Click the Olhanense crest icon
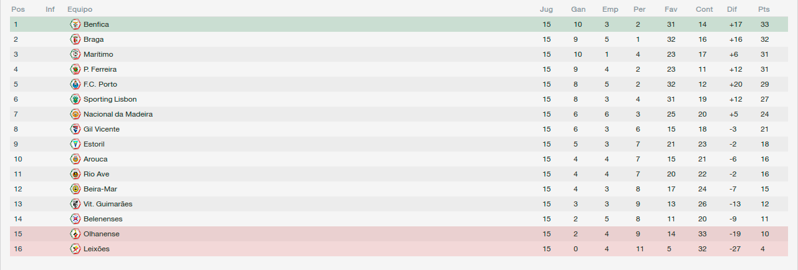Image resolution: width=798 pixels, height=270 pixels. pyautogui.click(x=75, y=234)
